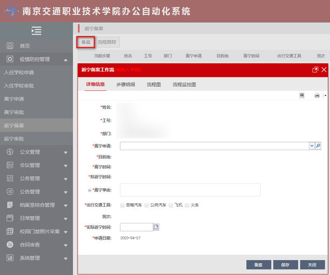
Task: Tick the 飞机 checkbox
Action: point(170,205)
